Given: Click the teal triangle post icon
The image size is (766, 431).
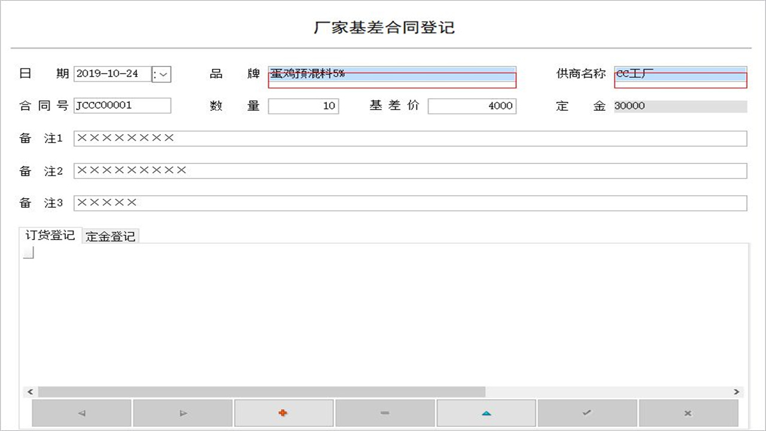Looking at the screenshot, I should pyautogui.click(x=486, y=412).
